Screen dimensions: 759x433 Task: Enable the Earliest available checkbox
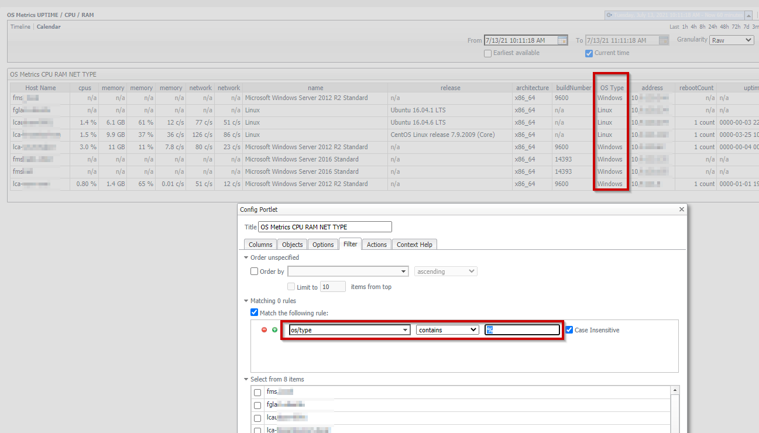click(487, 53)
